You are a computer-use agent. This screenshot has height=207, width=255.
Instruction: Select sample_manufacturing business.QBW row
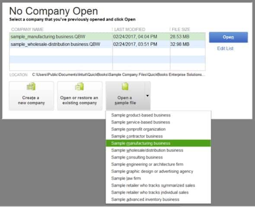tap(108, 36)
